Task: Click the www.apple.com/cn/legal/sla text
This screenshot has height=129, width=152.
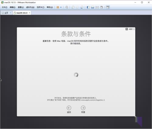Action: [92, 100]
